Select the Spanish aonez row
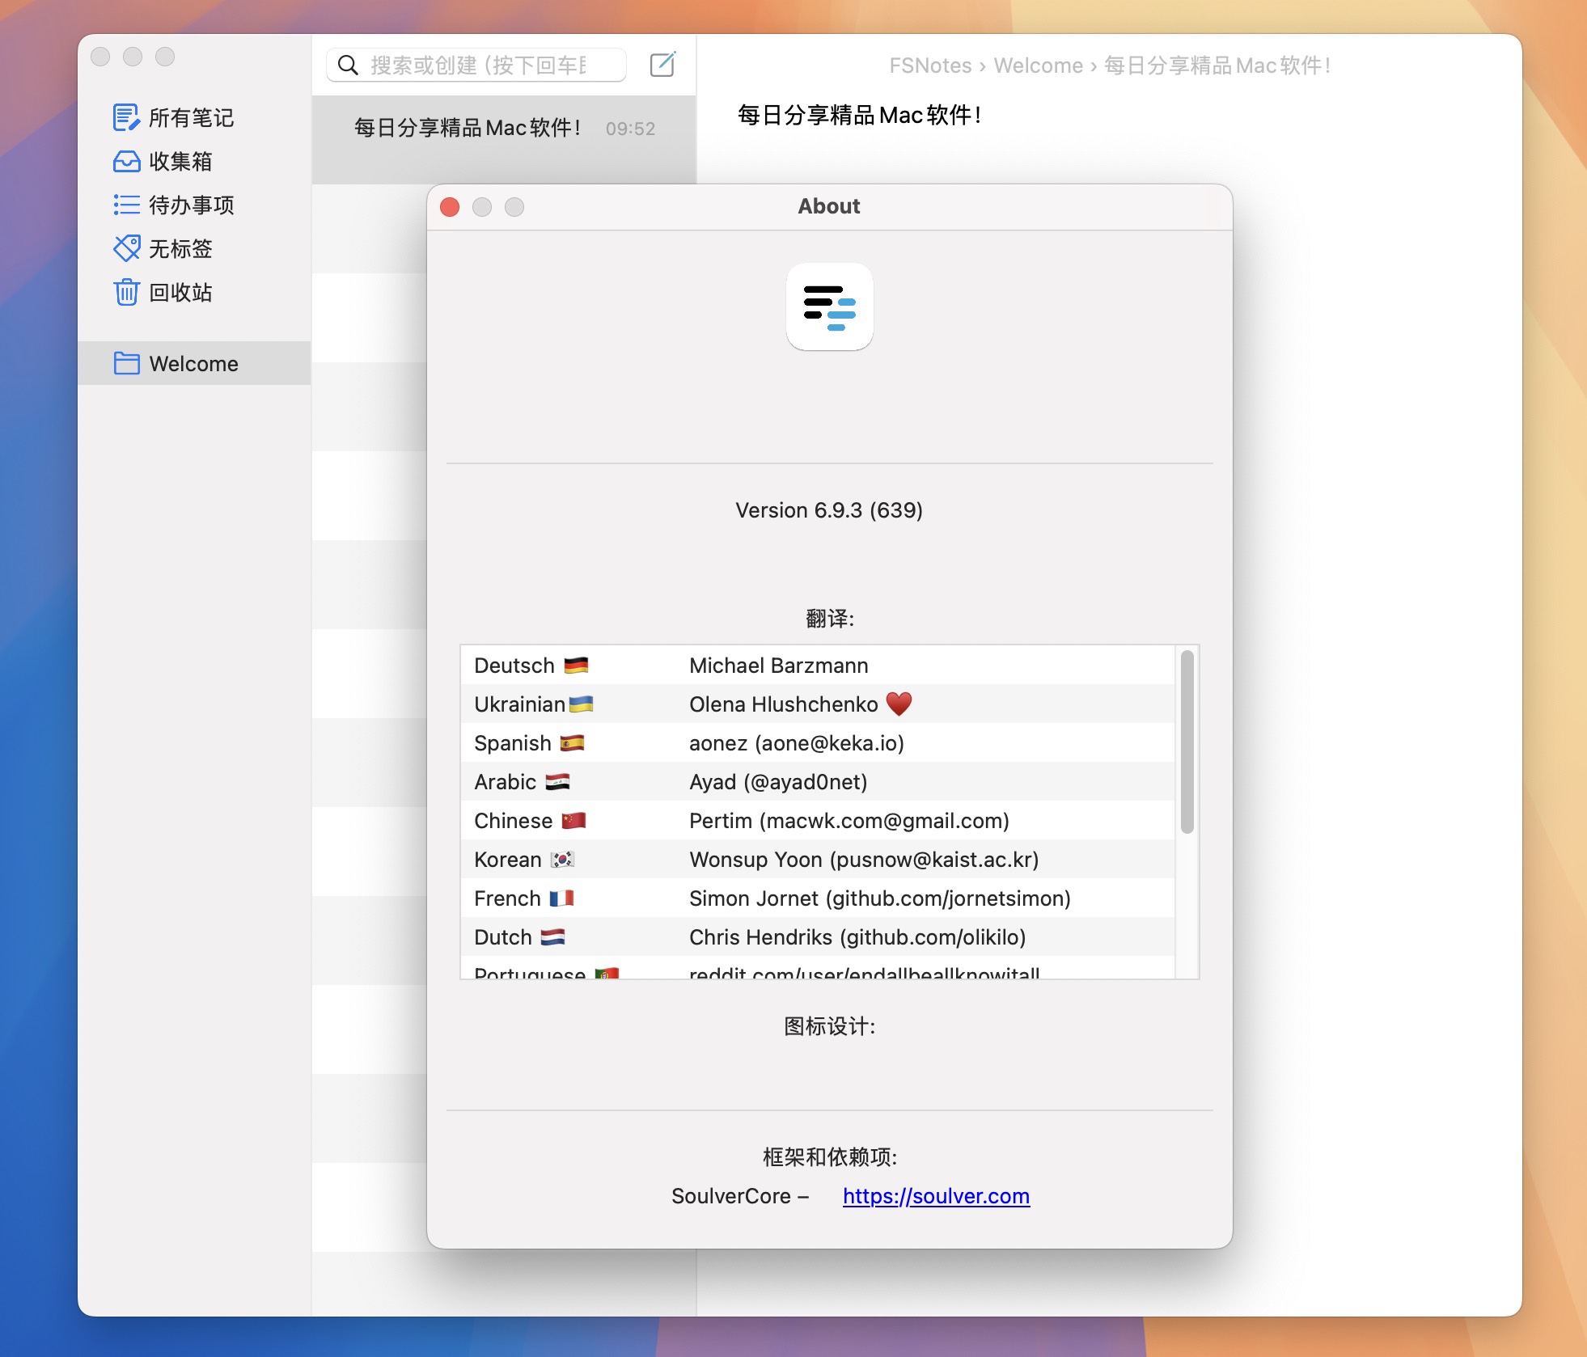The image size is (1587, 1357). [818, 743]
